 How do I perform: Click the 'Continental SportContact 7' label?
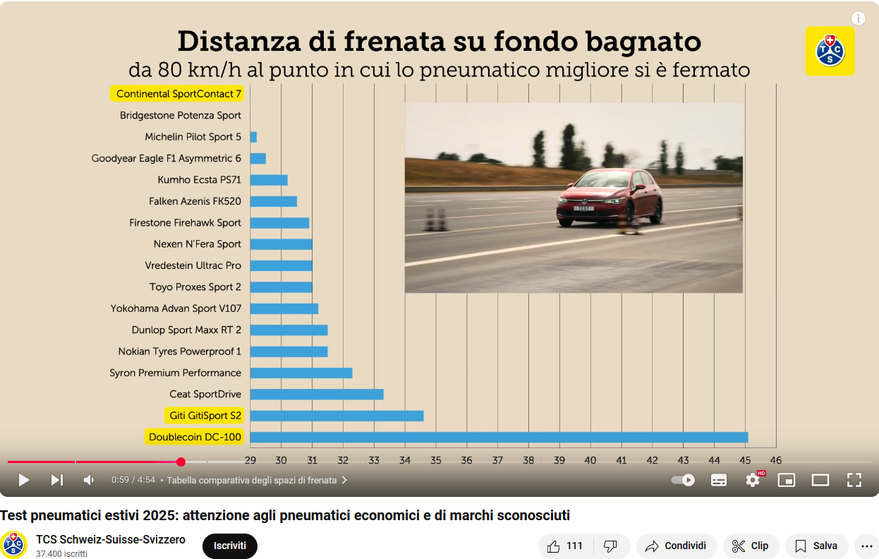tap(177, 93)
